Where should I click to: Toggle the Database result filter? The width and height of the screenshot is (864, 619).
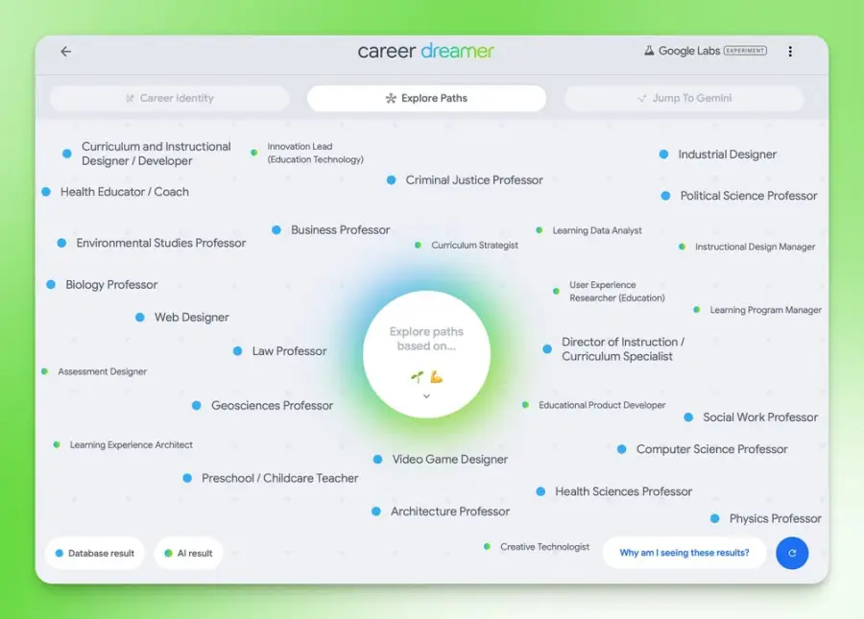pos(95,553)
